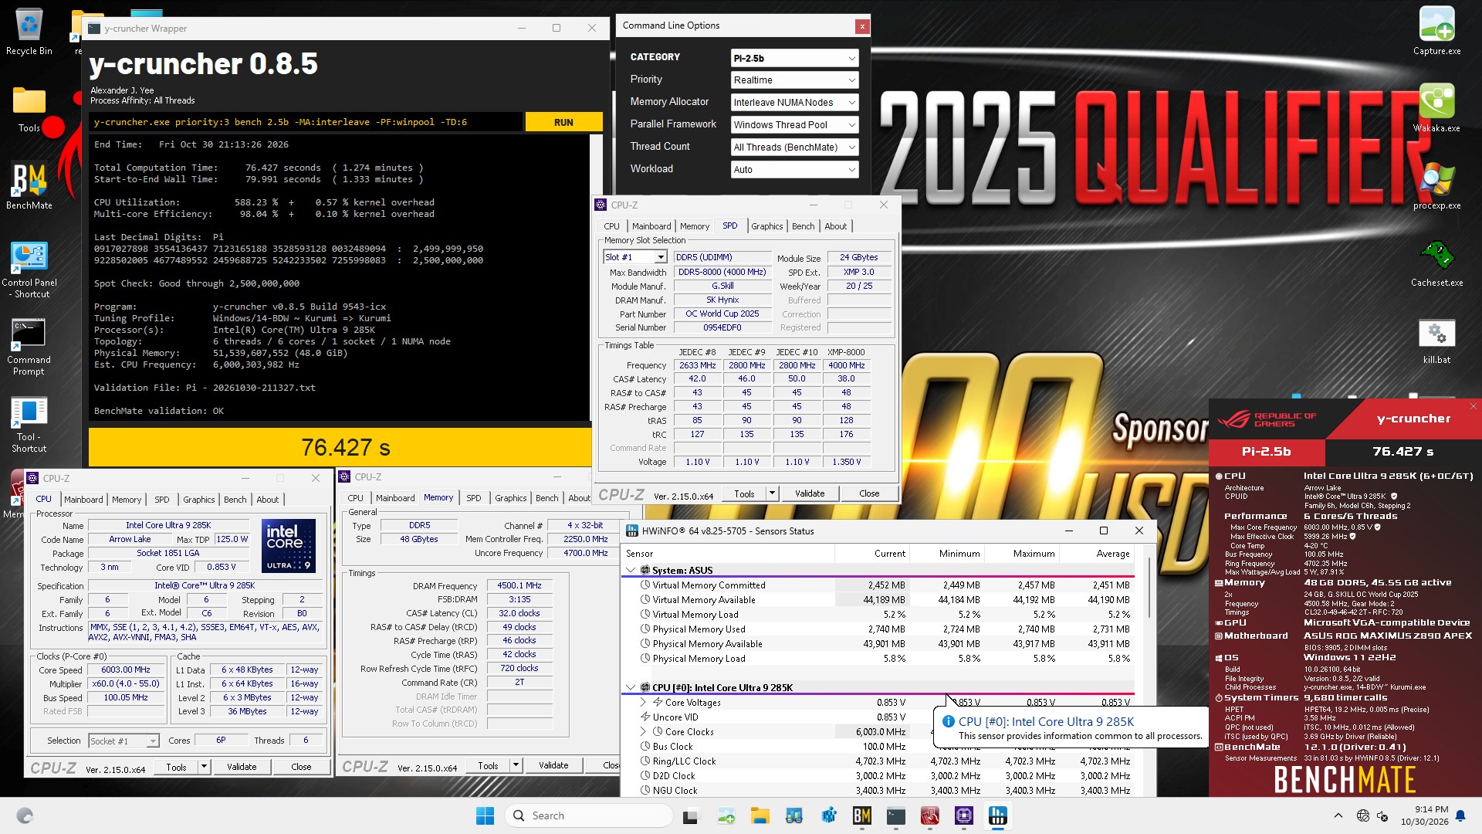Click the y-cruncher command line text field
Viewport: 1482px width, 834px height.
[306, 122]
